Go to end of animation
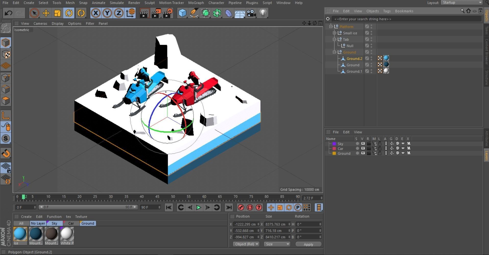Image resolution: width=489 pixels, height=255 pixels. (229, 208)
